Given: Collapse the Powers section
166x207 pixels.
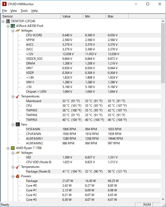Looking at the screenshot, I should pyautogui.click(x=13, y=177).
